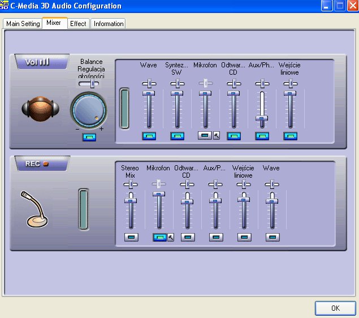Select the Mixer tab
359x318 pixels.
click(54, 23)
